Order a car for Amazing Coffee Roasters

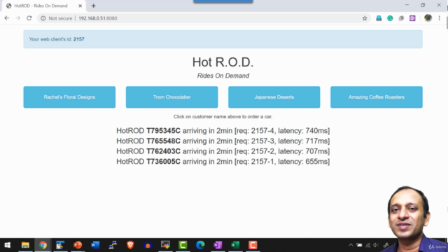point(377,97)
